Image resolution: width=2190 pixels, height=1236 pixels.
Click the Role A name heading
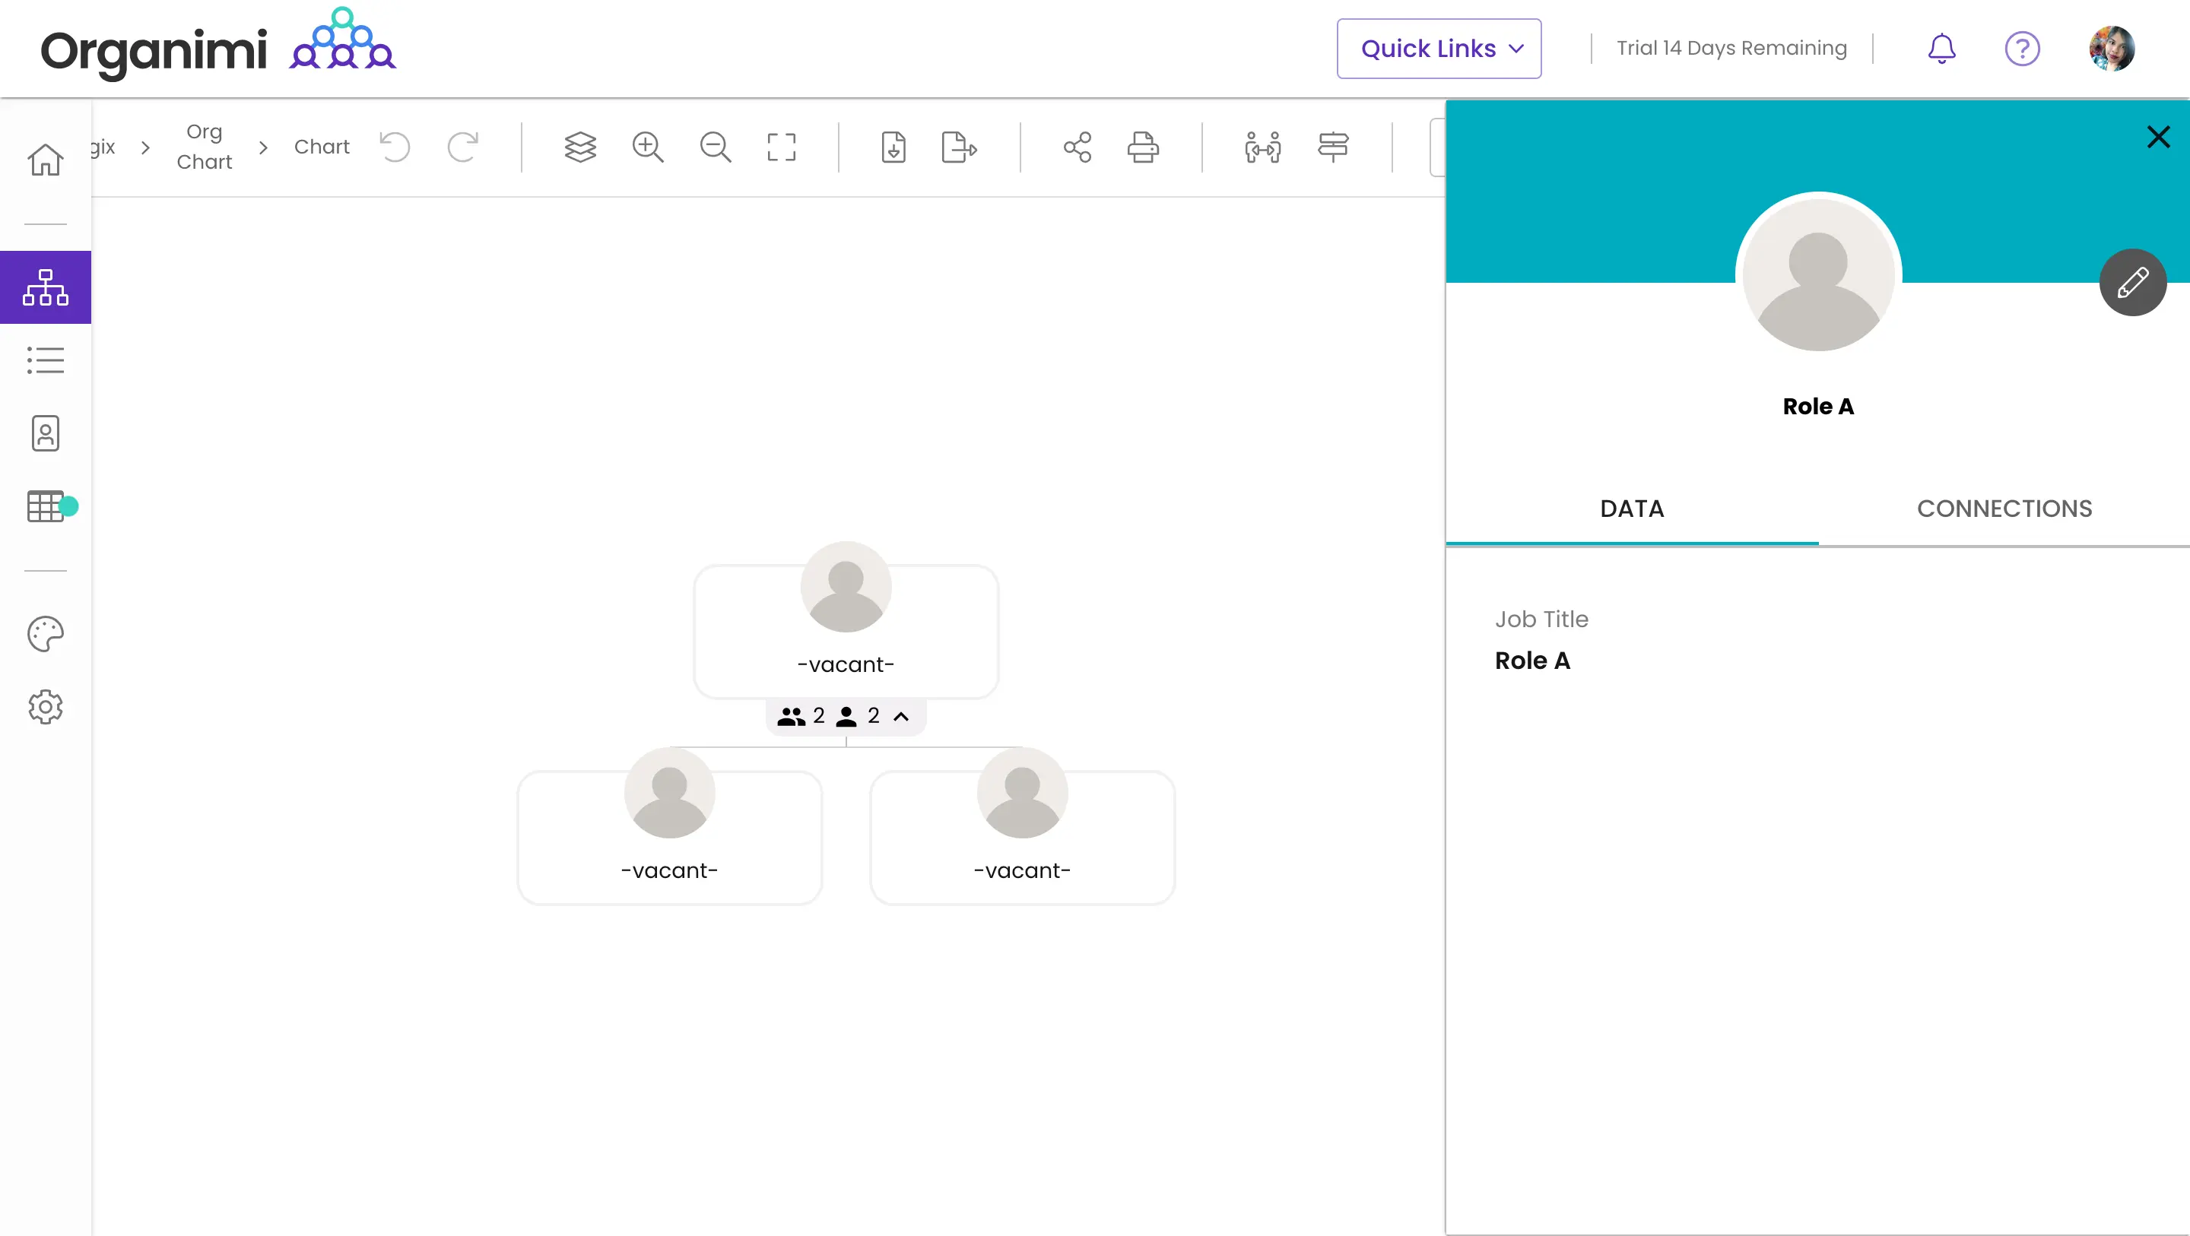click(1817, 407)
